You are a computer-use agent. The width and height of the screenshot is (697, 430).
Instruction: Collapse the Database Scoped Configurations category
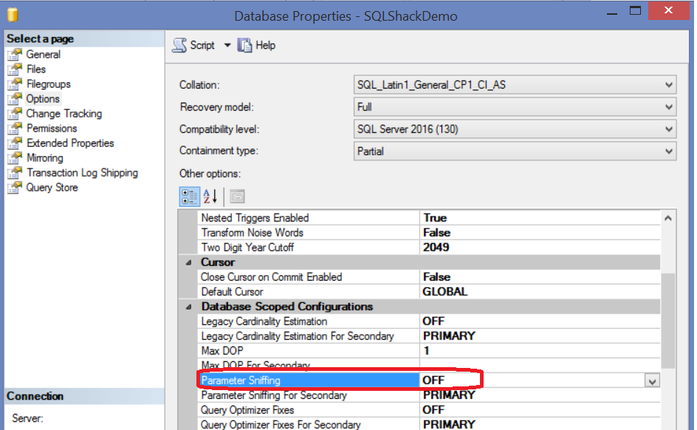coord(188,307)
